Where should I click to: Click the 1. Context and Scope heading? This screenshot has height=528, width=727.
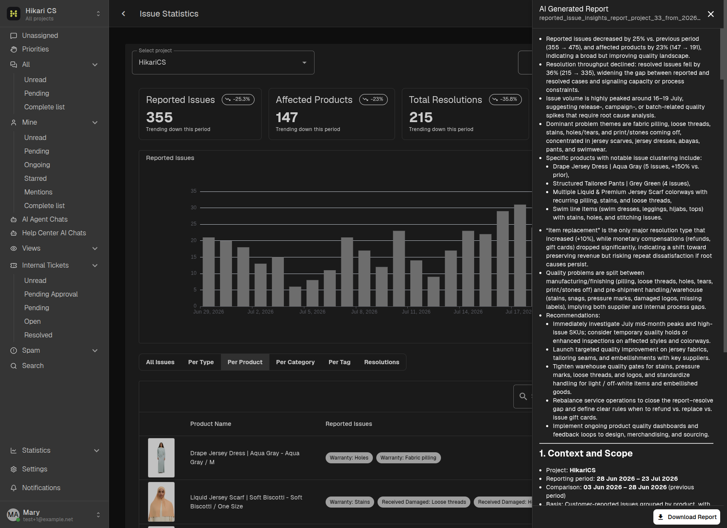(x=586, y=454)
